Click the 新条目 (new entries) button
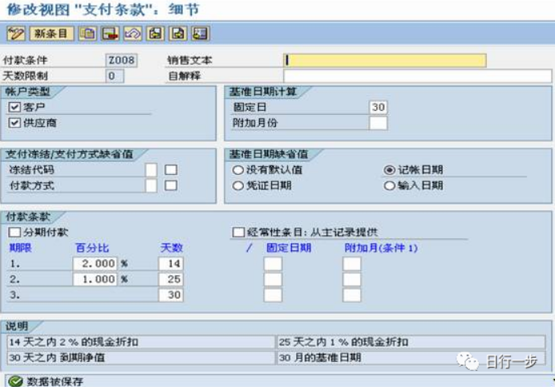 pyautogui.click(x=51, y=34)
